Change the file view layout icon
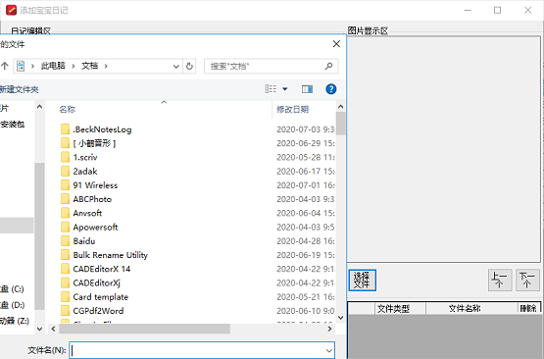This screenshot has width=544, height=359. [271, 89]
